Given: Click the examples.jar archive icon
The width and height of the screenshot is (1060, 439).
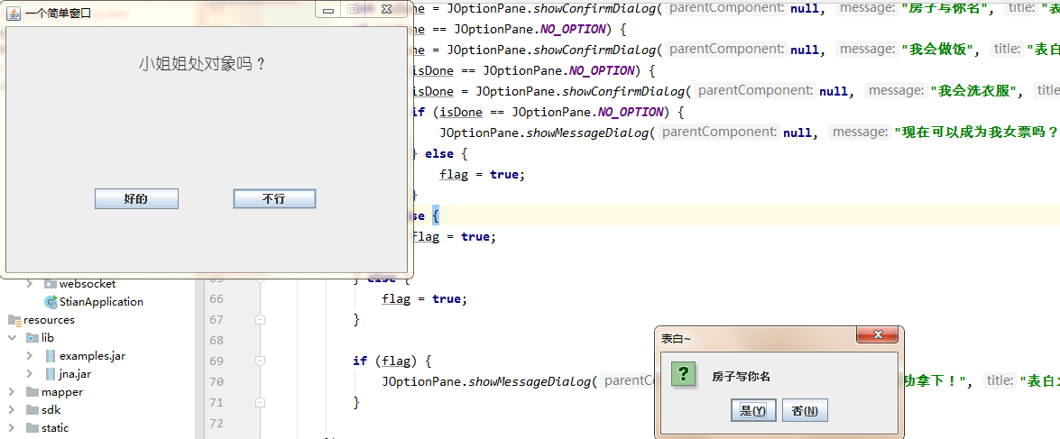Looking at the screenshot, I should click(x=50, y=355).
